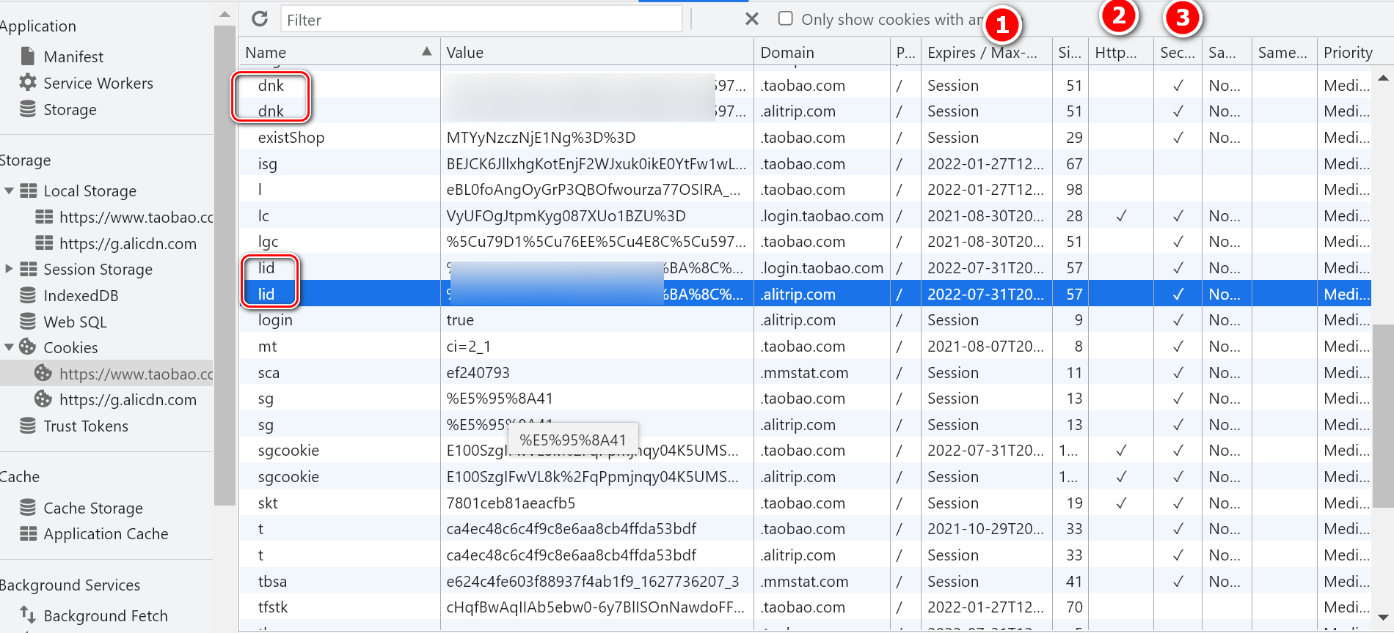Screen dimensions: 1394x633
Task: Sort by the HttpOnly column header
Action: 1121,53
